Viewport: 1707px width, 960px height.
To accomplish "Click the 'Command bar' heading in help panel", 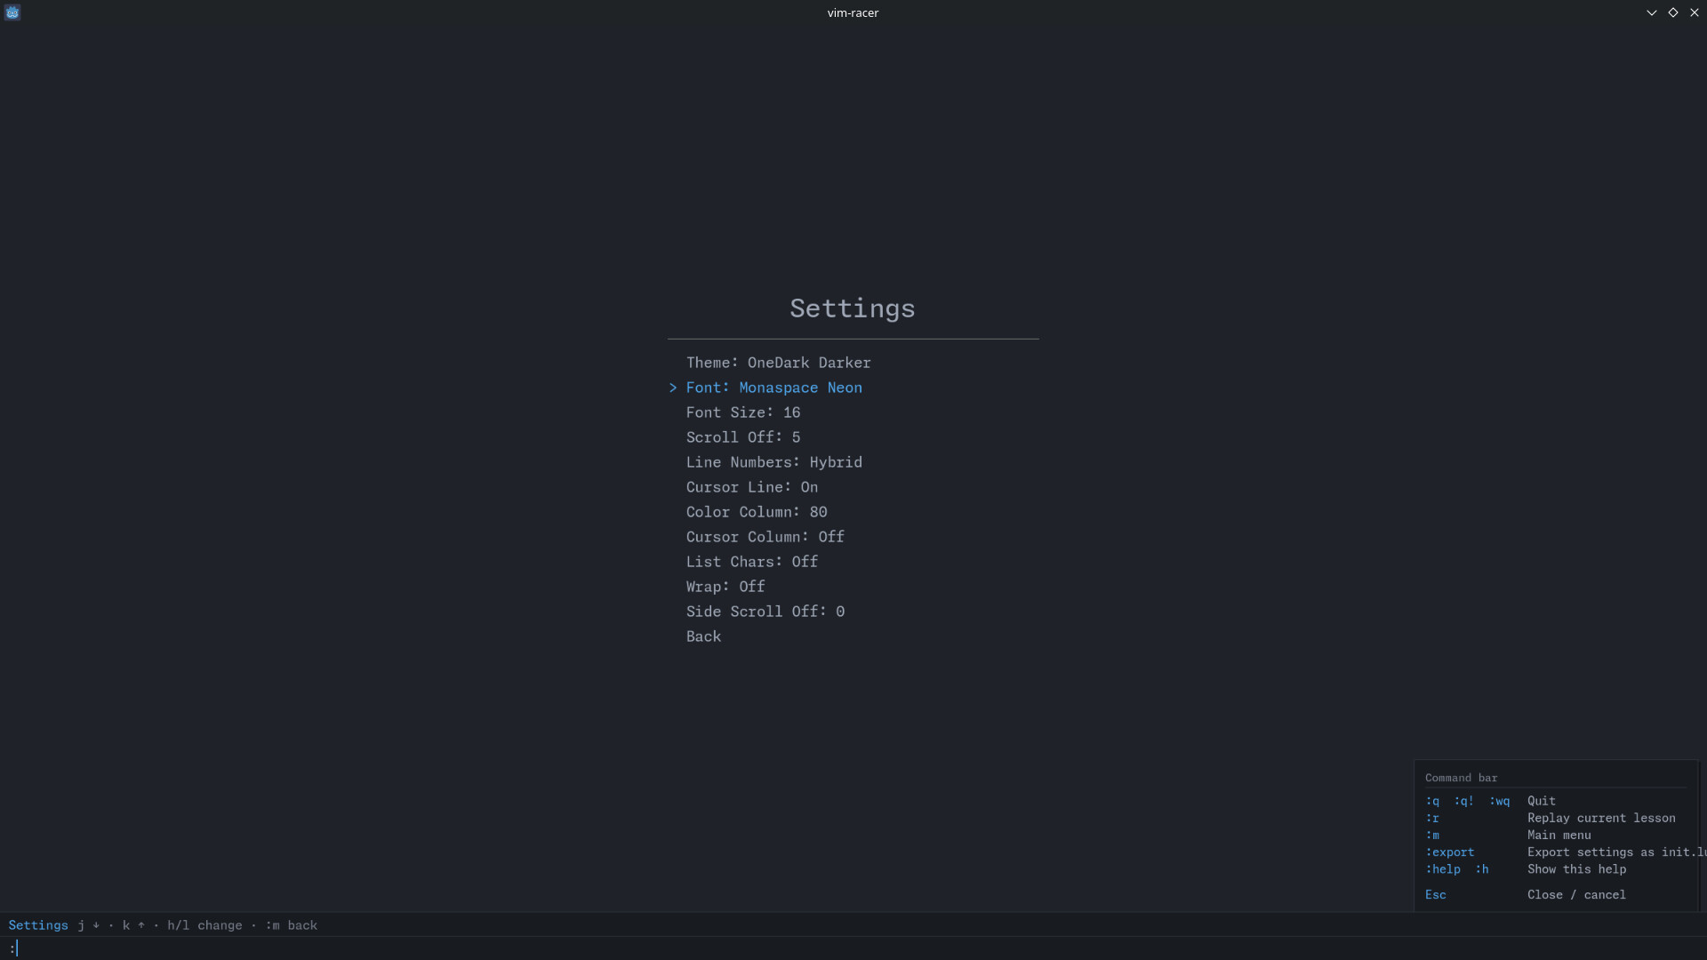I will (1461, 778).
